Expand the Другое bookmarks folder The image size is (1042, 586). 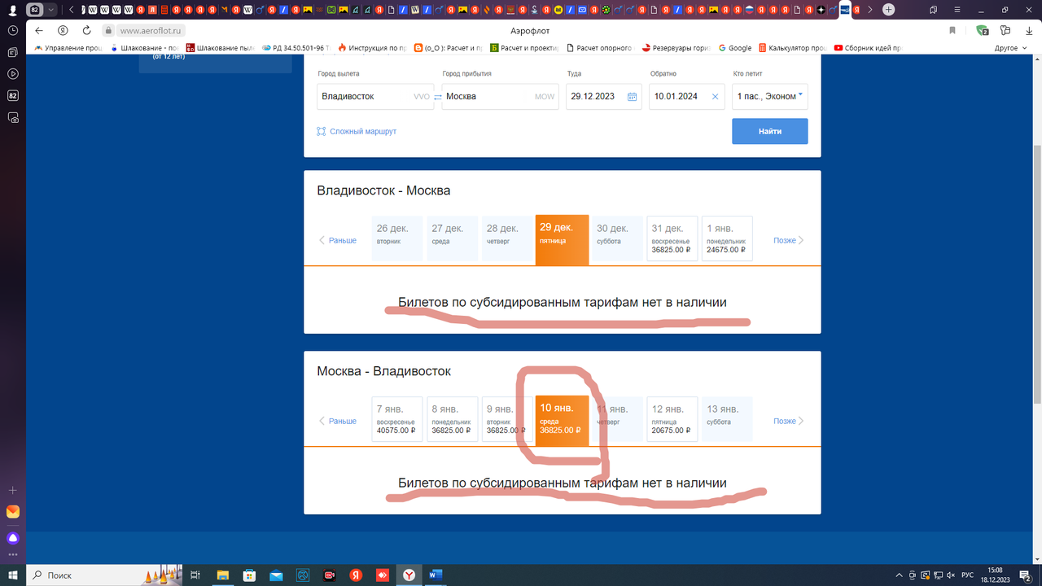pos(1010,48)
